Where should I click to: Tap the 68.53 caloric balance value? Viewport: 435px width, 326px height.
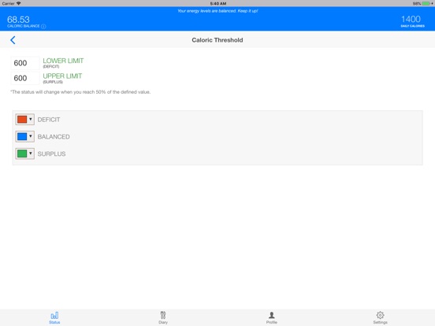coord(18,20)
